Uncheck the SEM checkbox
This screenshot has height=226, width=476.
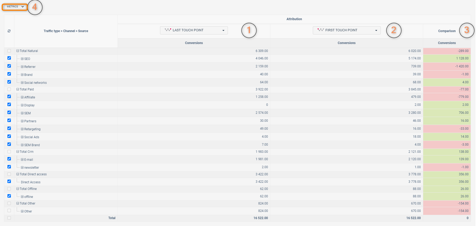pyautogui.click(x=9, y=112)
